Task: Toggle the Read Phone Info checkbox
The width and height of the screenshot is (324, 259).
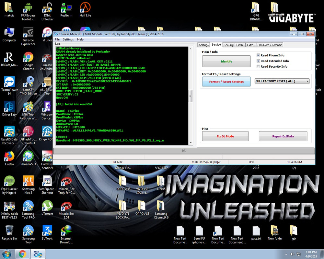Action: (258, 55)
